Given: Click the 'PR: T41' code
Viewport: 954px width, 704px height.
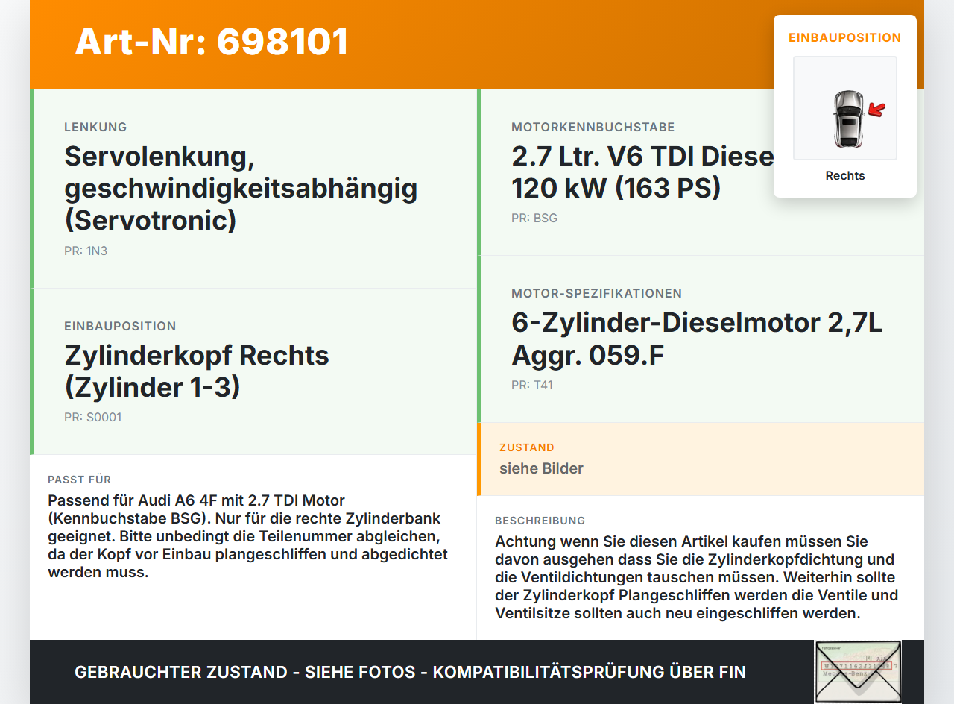Looking at the screenshot, I should [x=532, y=386].
